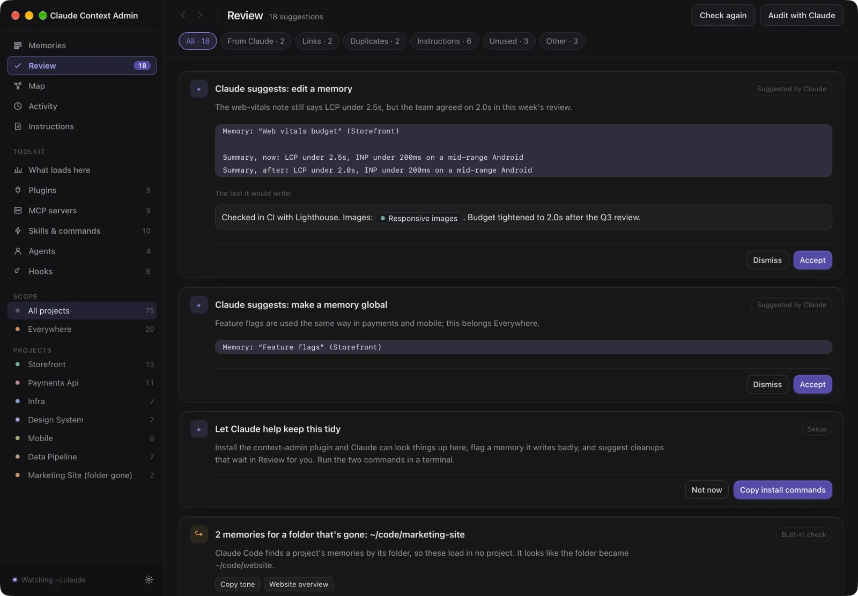Click the redirect arrow icon on gone folder card
The width and height of the screenshot is (858, 596).
click(199, 534)
